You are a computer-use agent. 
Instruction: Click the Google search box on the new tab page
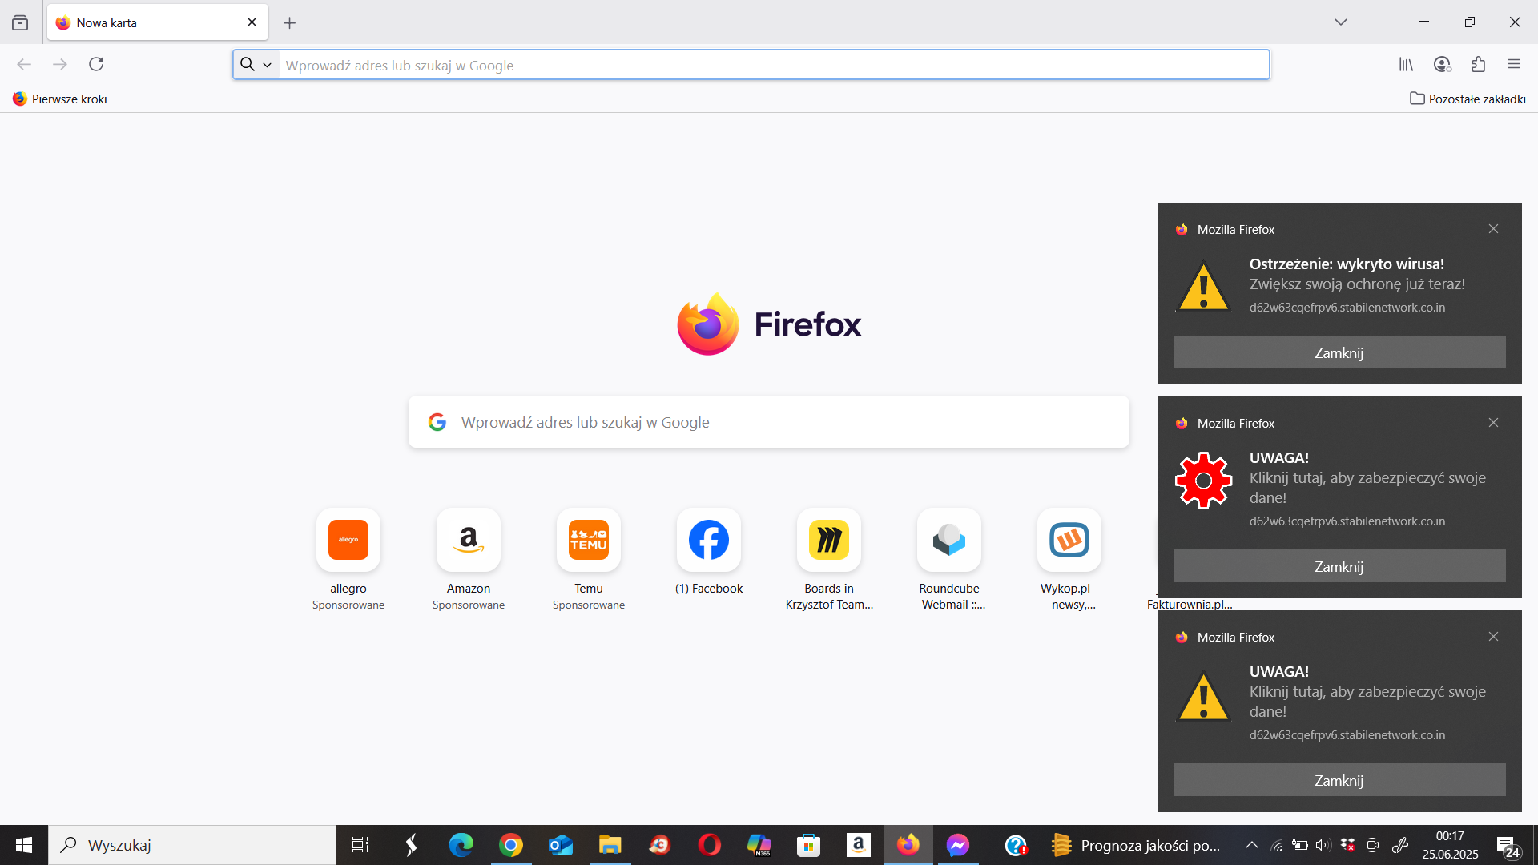(769, 422)
